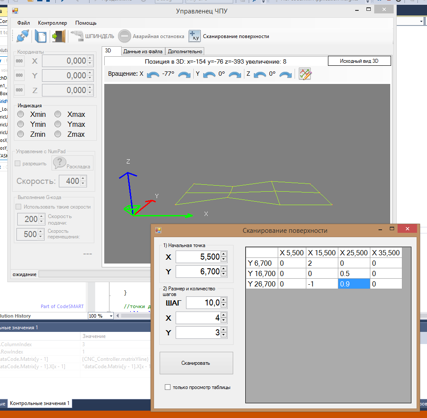Screen dimensions: 427x418
Task: Select cell value -1 in row Y 26,700
Action: pyautogui.click(x=322, y=284)
